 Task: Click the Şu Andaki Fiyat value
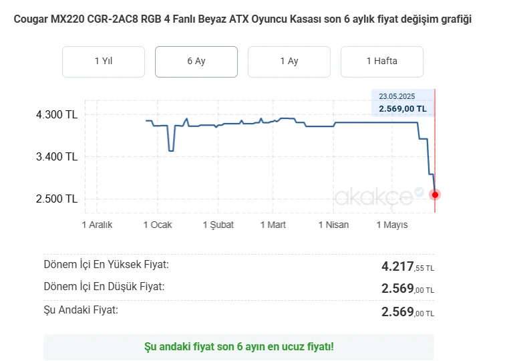tap(407, 312)
